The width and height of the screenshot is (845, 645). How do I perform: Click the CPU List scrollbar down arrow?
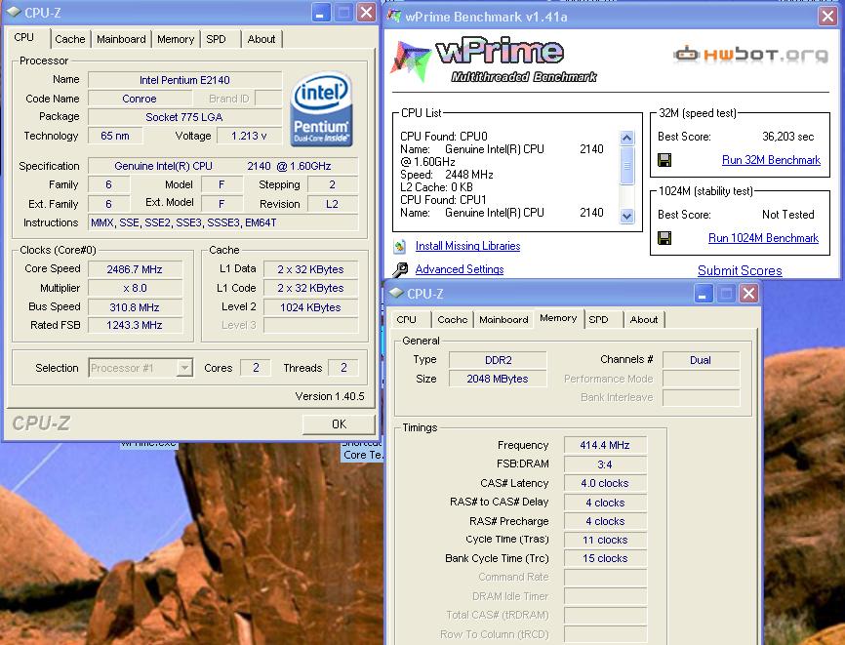[x=626, y=216]
